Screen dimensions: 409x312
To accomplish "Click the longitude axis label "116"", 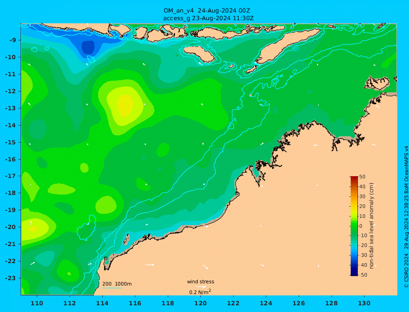I will pos(135,303).
